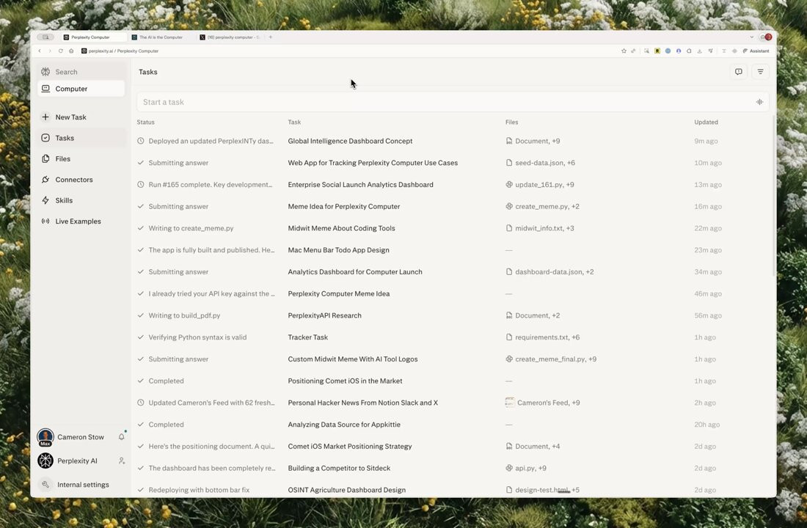Open Custom Midwit Meme With AI Tool Logos

tap(353, 359)
